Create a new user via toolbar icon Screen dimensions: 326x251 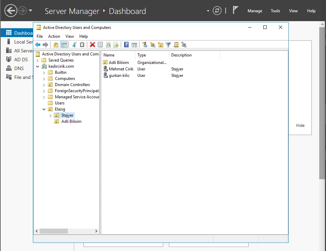(145, 45)
